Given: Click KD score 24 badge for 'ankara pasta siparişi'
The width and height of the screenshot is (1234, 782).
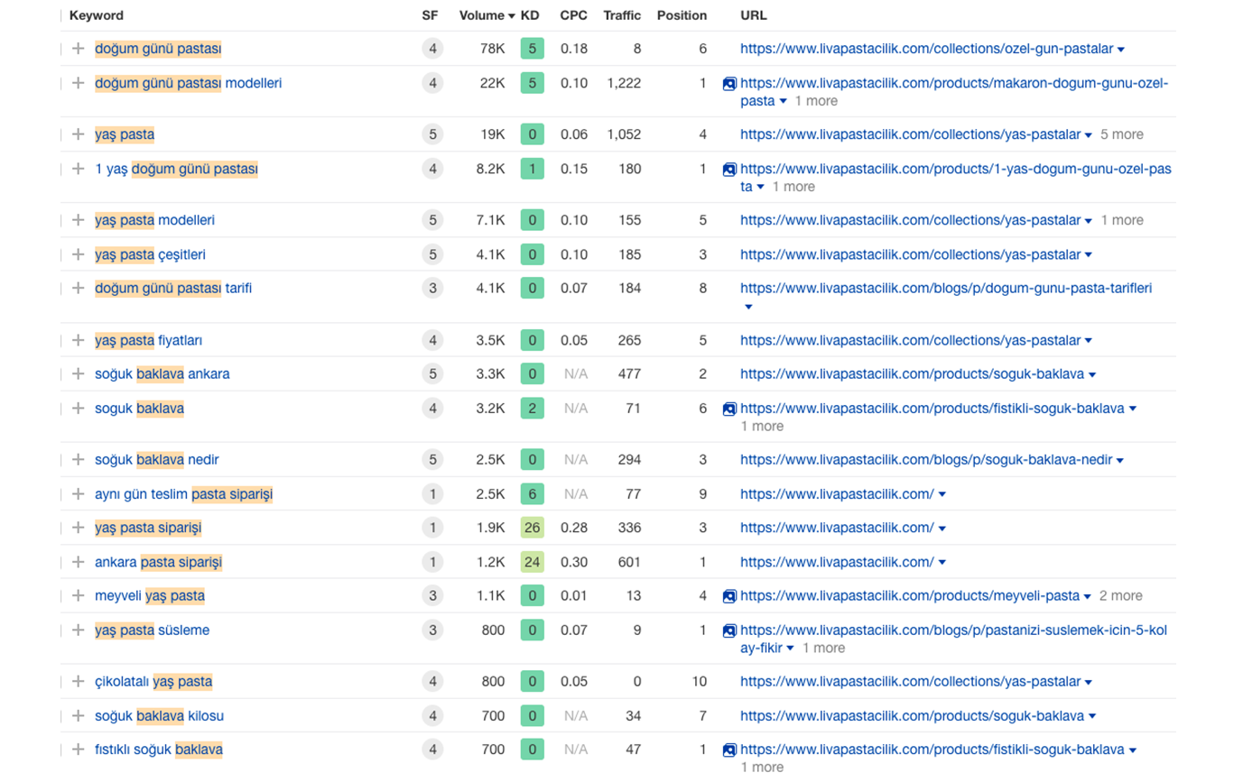Looking at the screenshot, I should coord(532,562).
